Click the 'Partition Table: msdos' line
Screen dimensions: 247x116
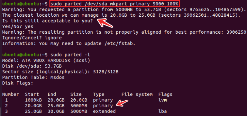[33, 78]
